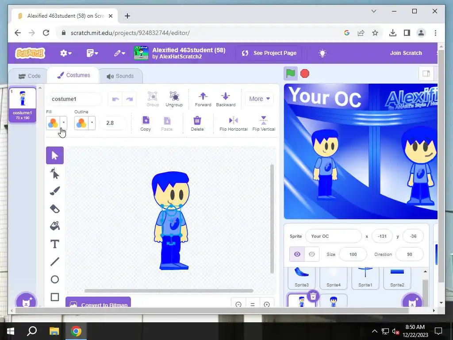Copy the selected shape
The height and width of the screenshot is (340, 453).
pos(145,124)
